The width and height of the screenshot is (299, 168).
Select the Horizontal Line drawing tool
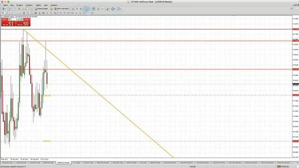click(16, 13)
